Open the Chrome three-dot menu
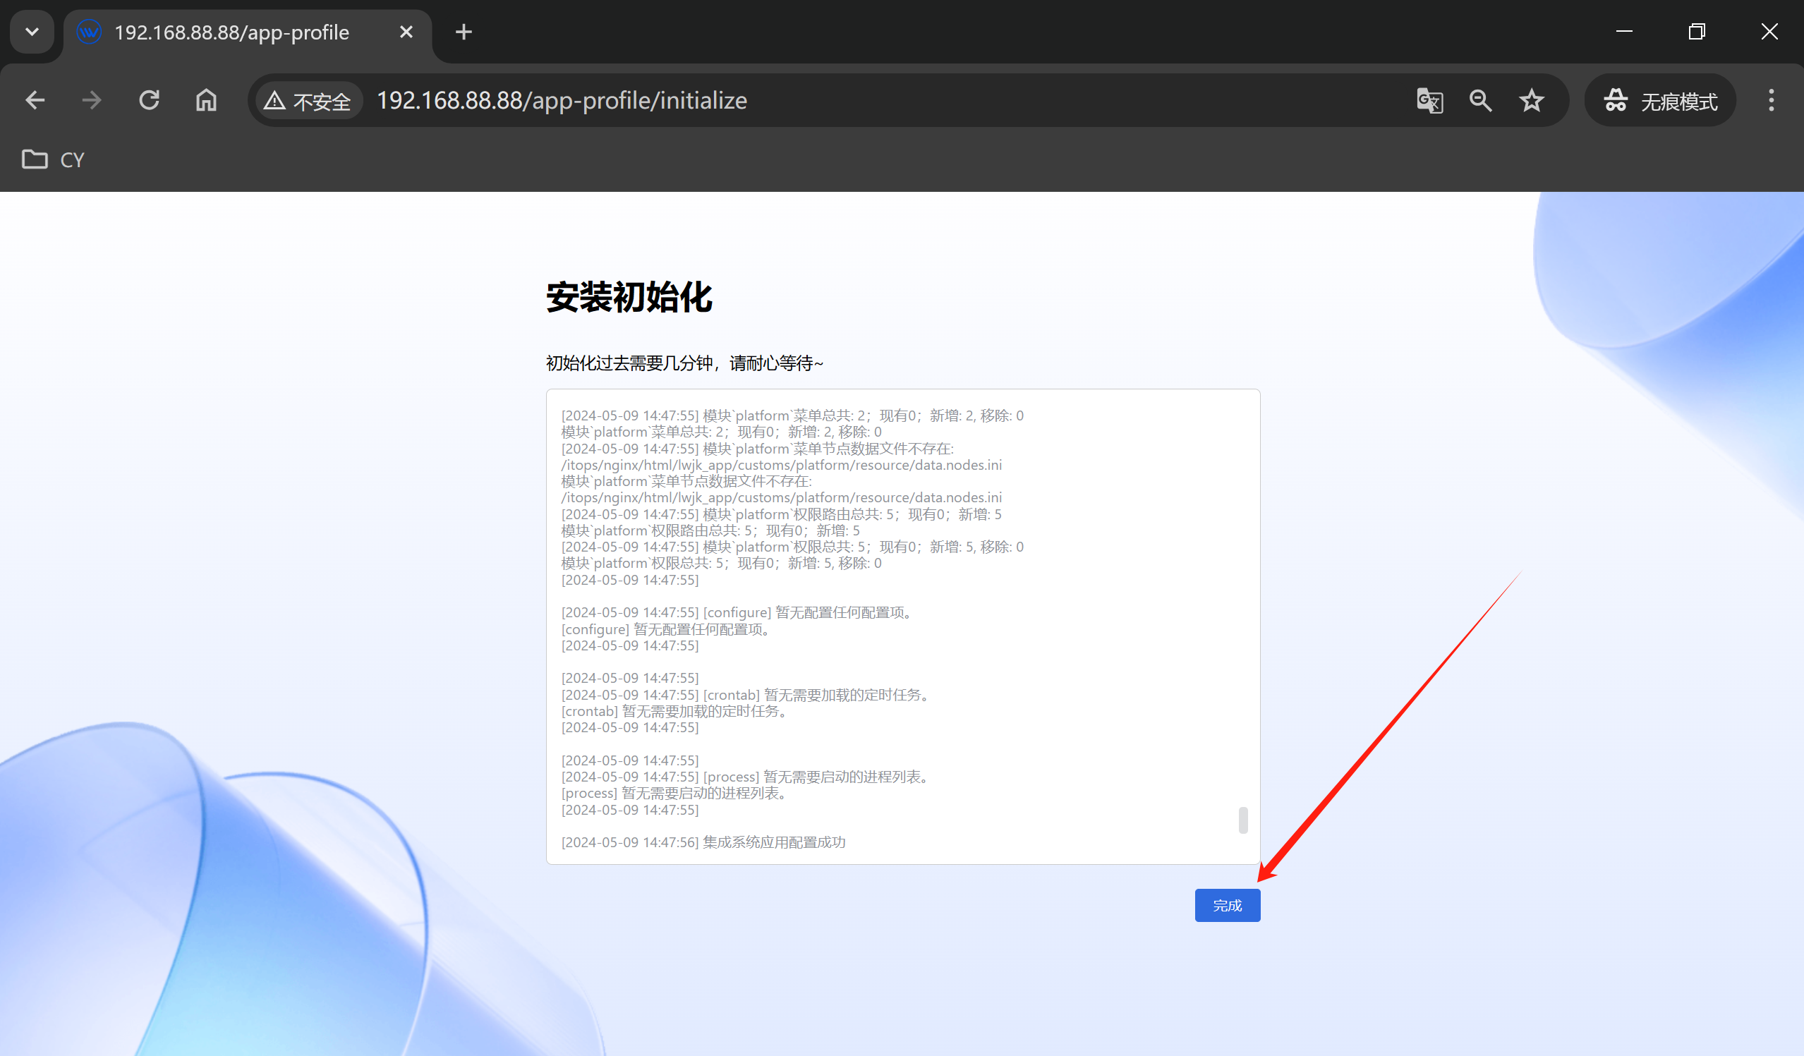1804x1056 pixels. [1771, 100]
